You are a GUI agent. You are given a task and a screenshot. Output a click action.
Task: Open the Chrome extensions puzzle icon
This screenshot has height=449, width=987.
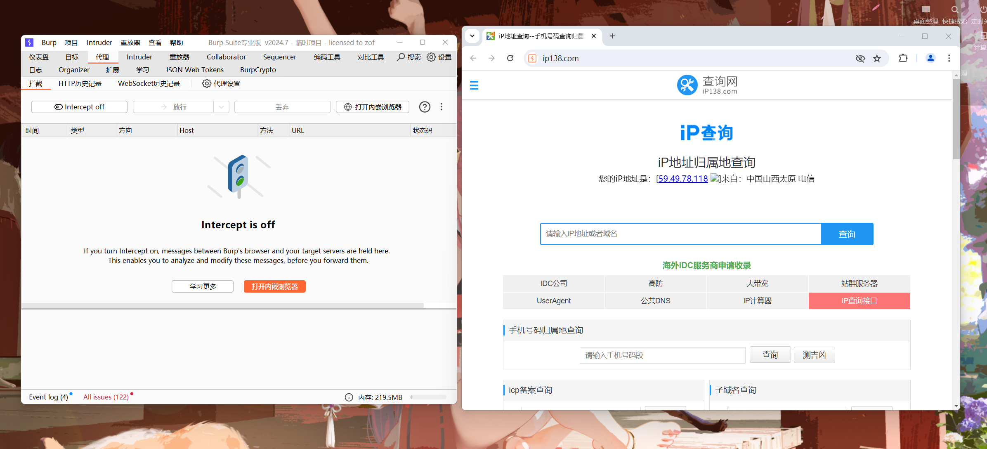point(903,58)
